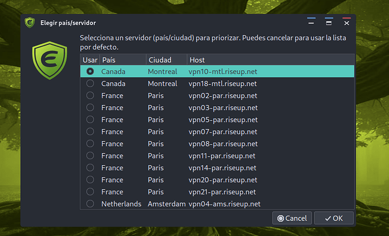
Task: Sort by the País column header
Action: point(123,60)
